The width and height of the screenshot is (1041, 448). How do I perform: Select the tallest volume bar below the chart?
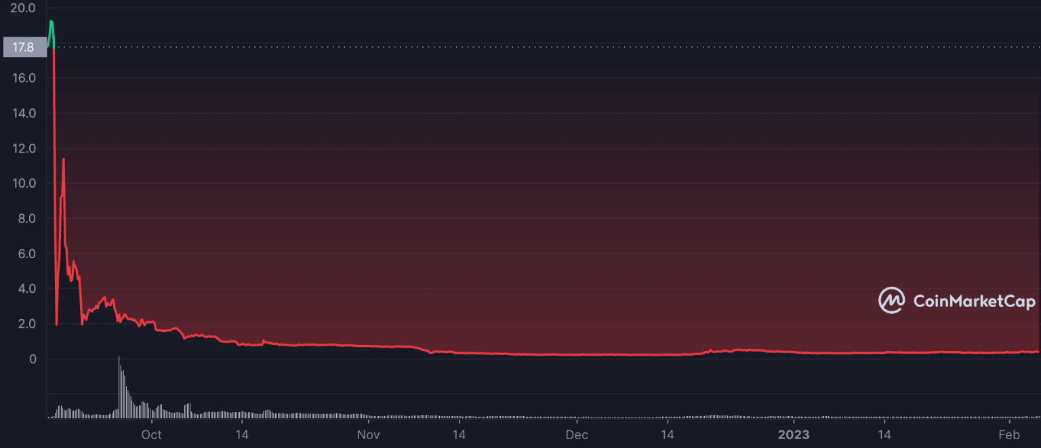point(120,386)
